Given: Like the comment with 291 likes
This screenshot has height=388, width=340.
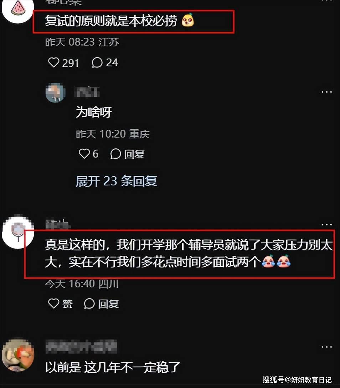Looking at the screenshot, I should (54, 63).
